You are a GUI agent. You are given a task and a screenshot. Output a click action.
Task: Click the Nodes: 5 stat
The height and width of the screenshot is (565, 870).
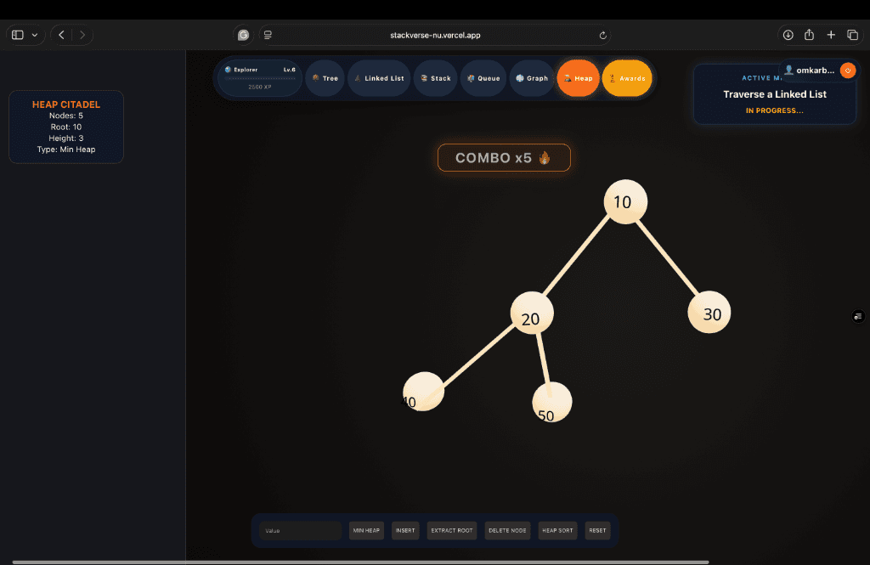(66, 116)
